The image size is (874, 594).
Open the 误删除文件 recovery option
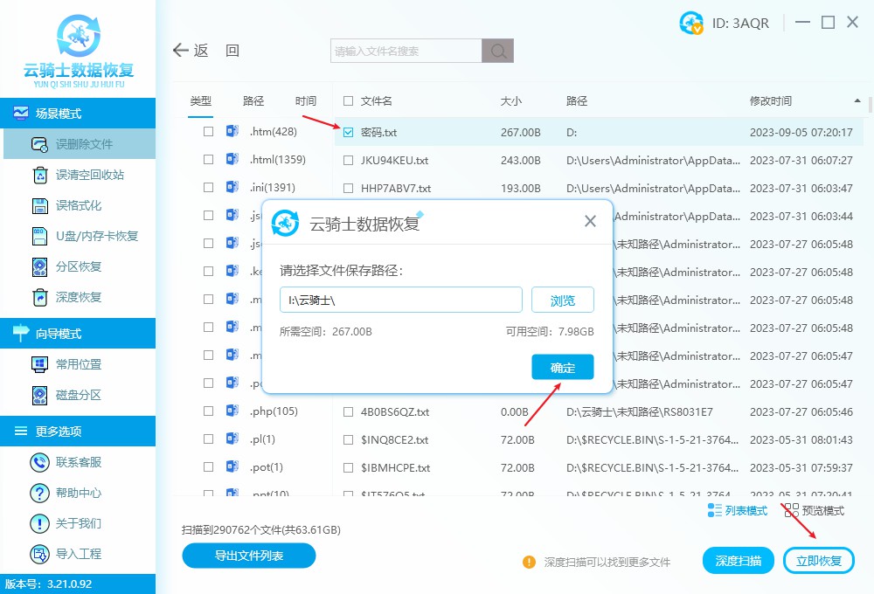click(80, 144)
